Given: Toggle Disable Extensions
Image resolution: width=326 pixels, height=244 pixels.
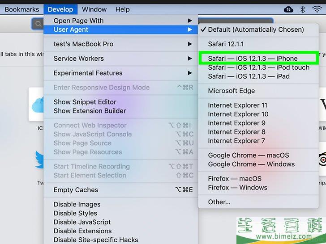Looking at the screenshot, I should (x=120, y=231).
